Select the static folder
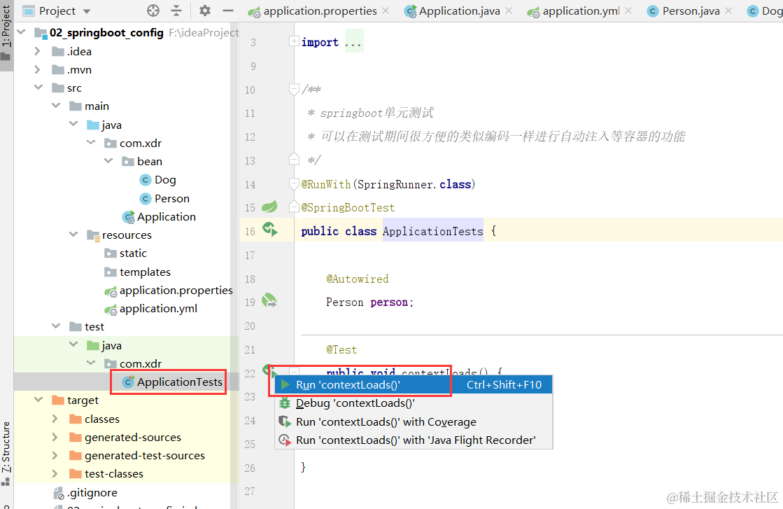This screenshot has width=783, height=509. (125, 253)
